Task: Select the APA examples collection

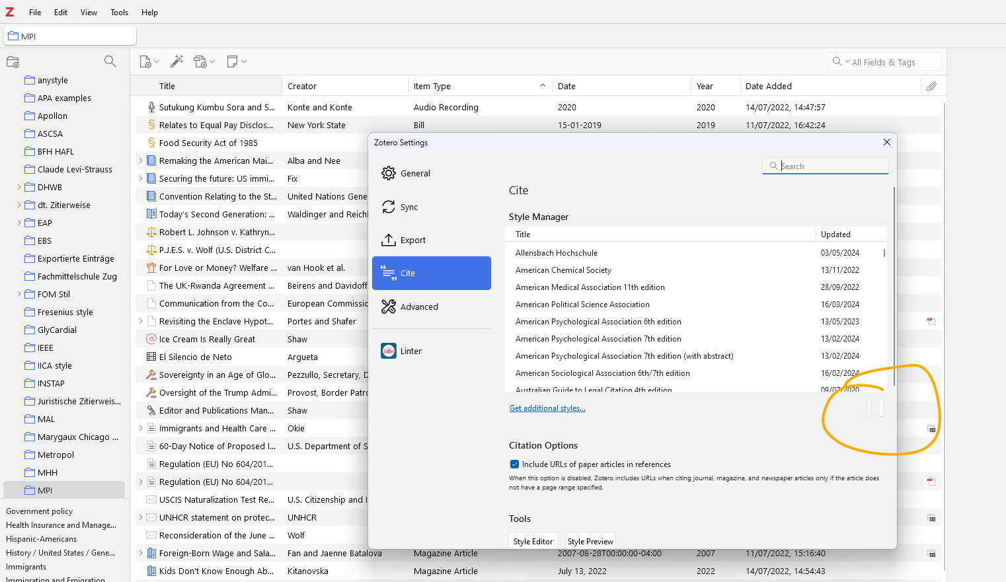Action: point(64,98)
